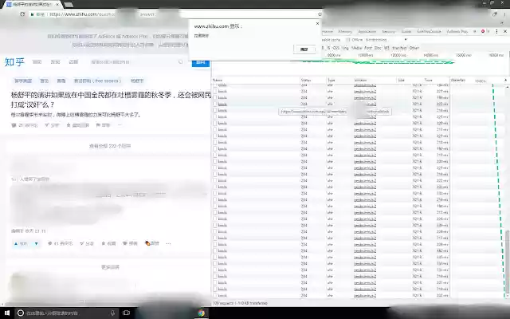Toggle the Offline checkbox in Network panel
Screen dimensions: 510x319
(348, 40)
